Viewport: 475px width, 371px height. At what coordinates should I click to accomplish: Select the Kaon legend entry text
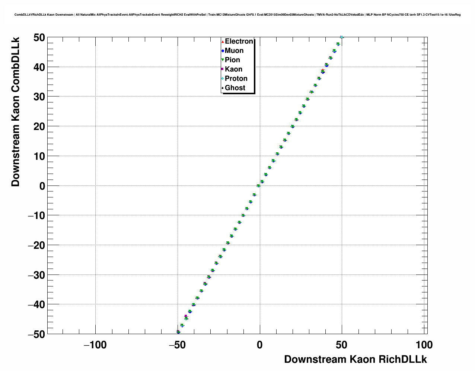coord(233,69)
